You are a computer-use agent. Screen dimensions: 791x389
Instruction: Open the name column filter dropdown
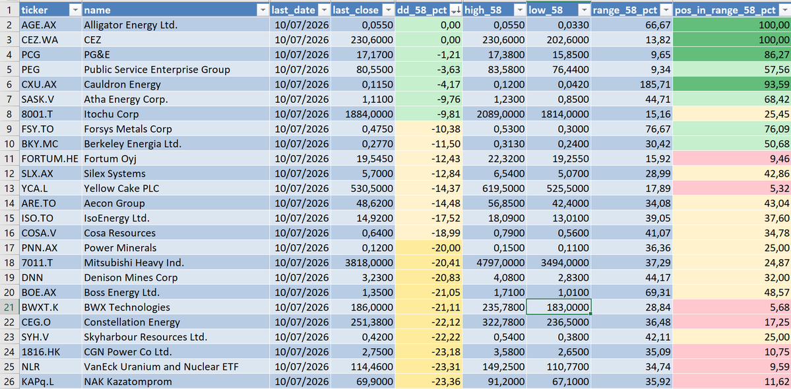pos(263,10)
